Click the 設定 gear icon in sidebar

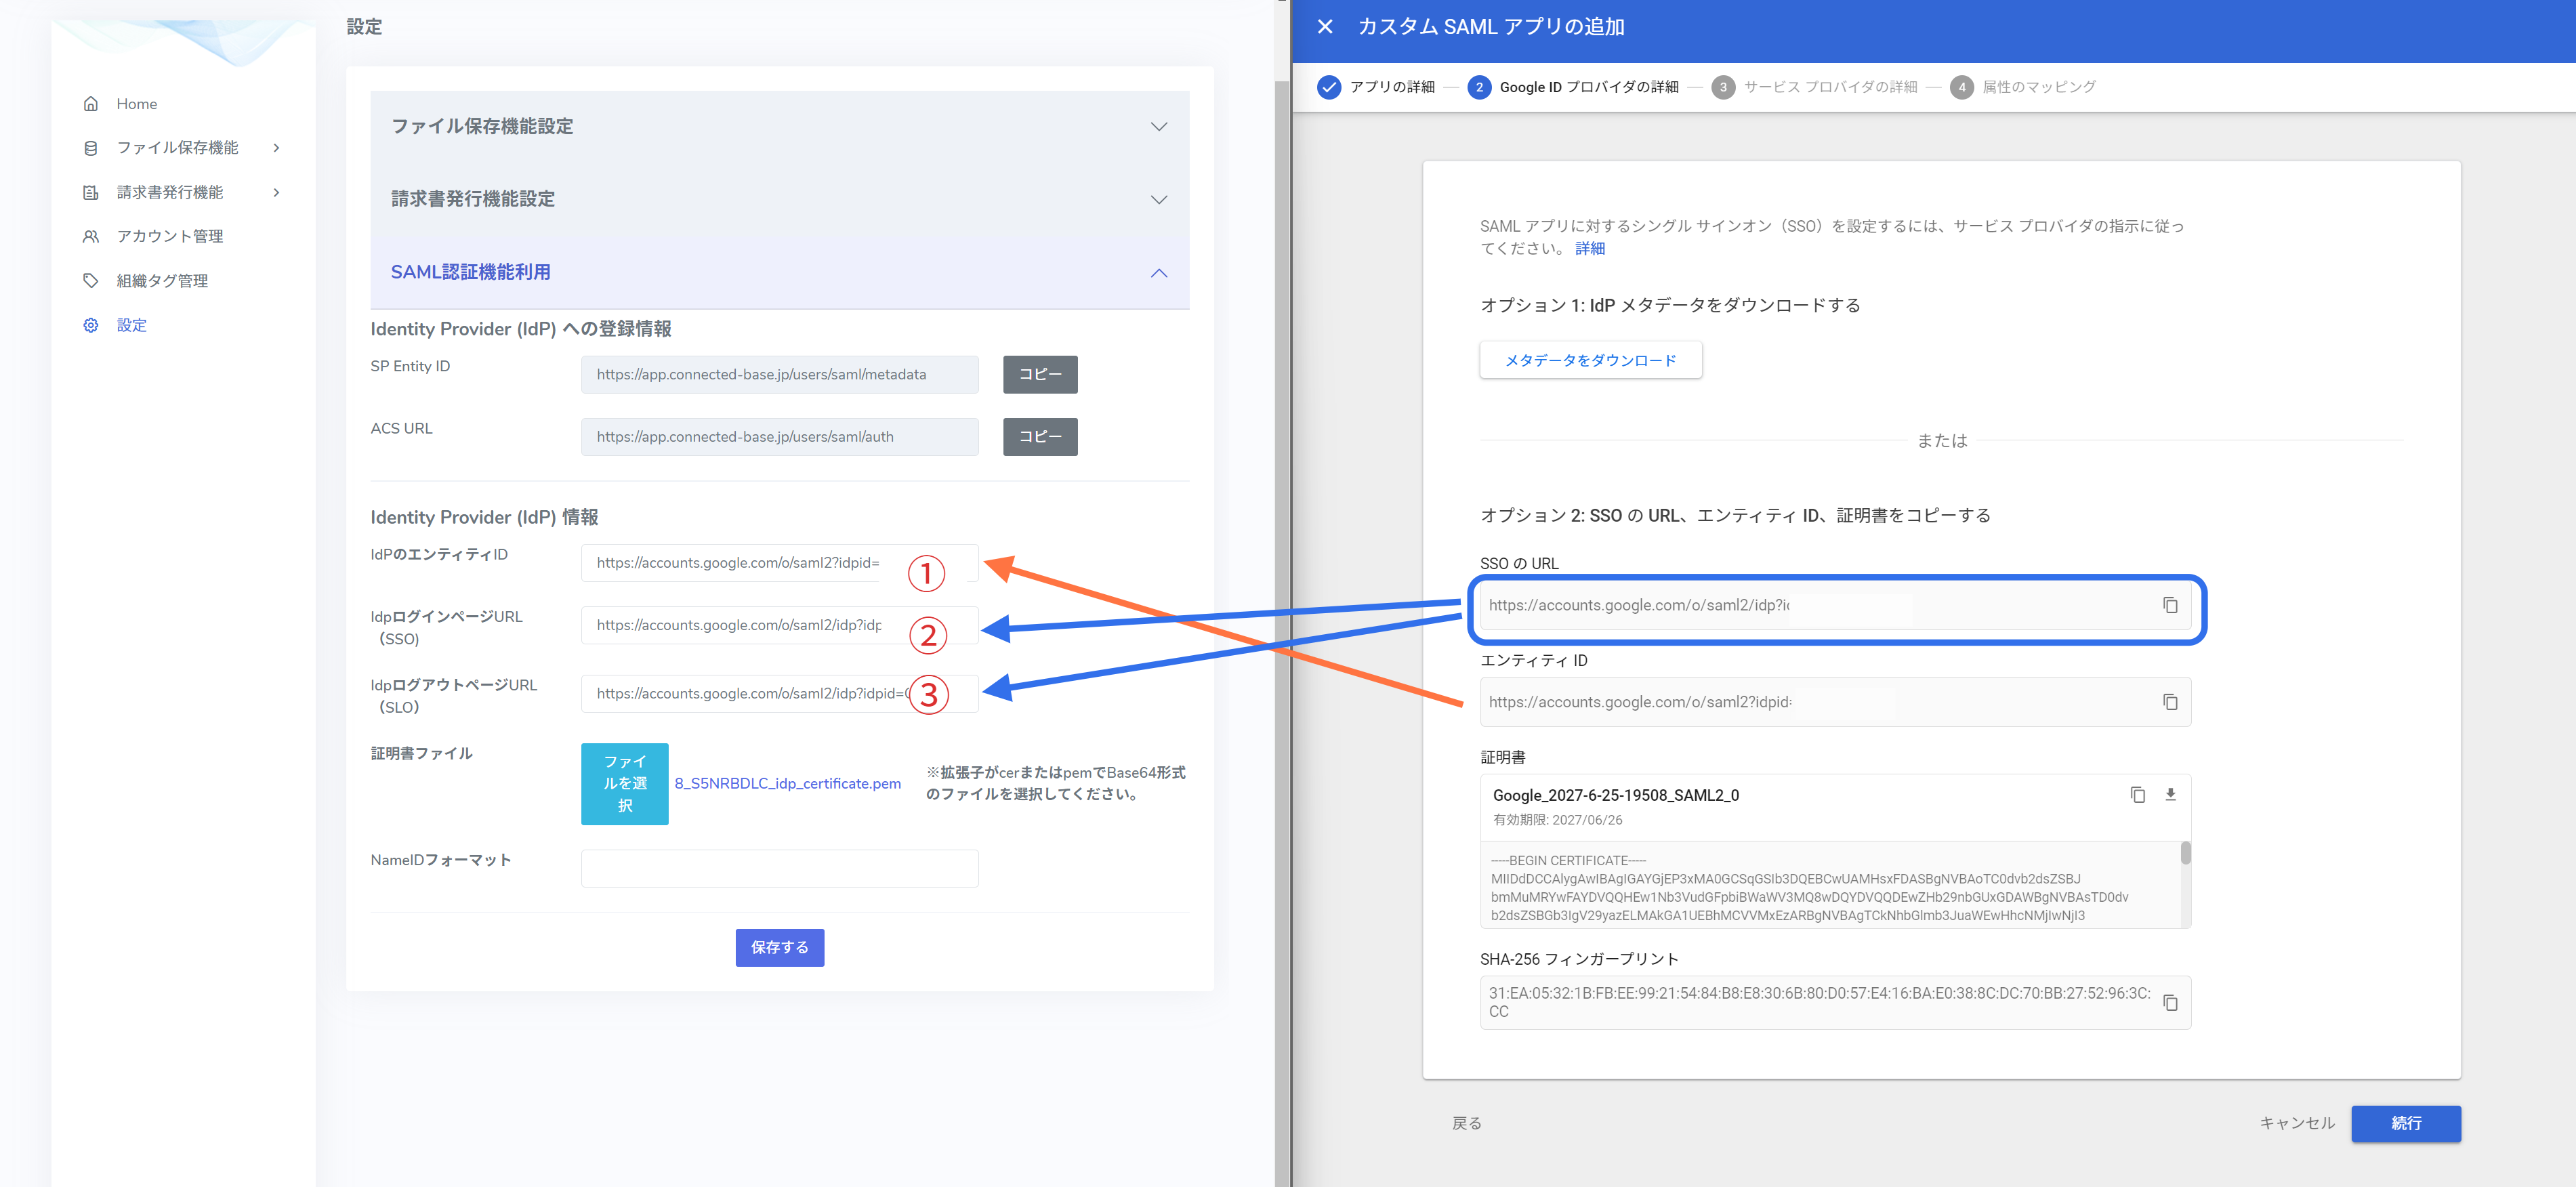click(x=91, y=325)
